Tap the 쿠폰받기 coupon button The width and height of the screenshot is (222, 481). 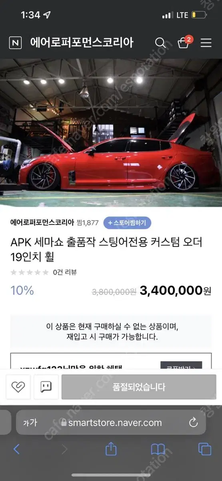(x=181, y=365)
